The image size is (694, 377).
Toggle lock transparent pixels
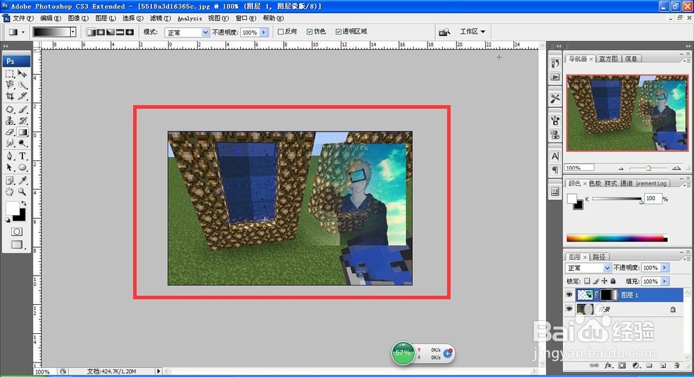click(x=587, y=281)
